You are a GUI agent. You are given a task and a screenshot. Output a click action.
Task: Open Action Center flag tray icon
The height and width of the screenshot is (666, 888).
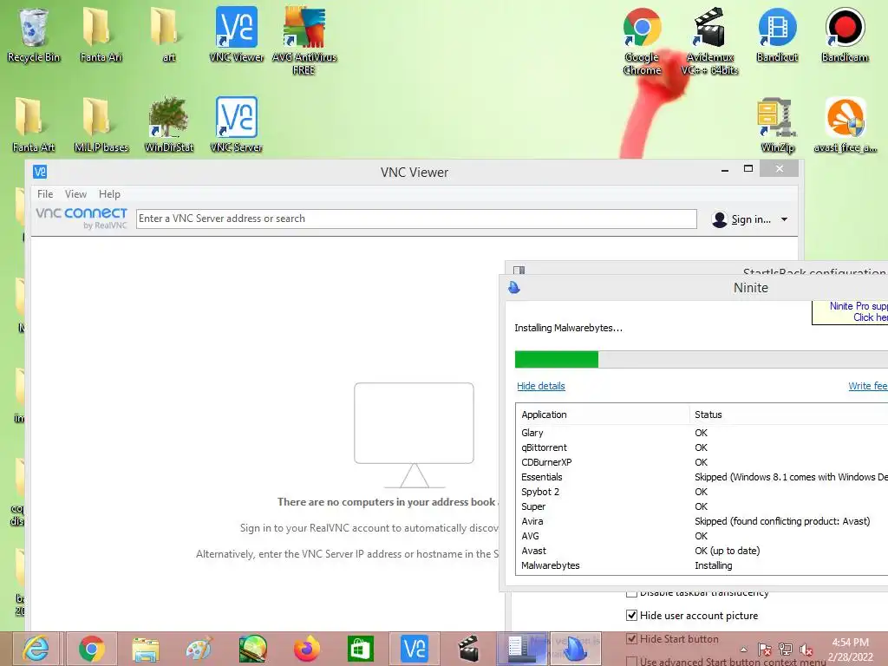(765, 650)
